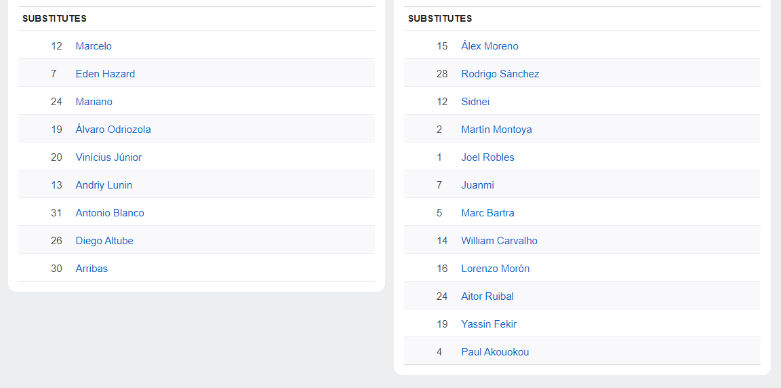Click Andriy Lunin's name
Viewport: 781px width, 388px height.
[104, 185]
